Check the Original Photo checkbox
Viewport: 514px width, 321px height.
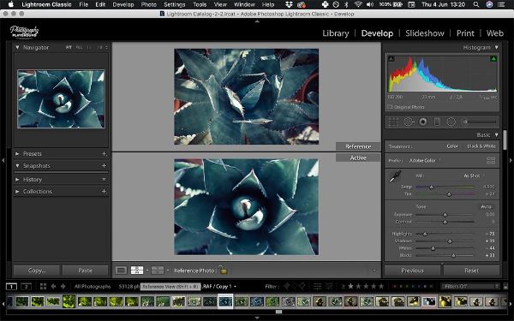tap(390, 107)
